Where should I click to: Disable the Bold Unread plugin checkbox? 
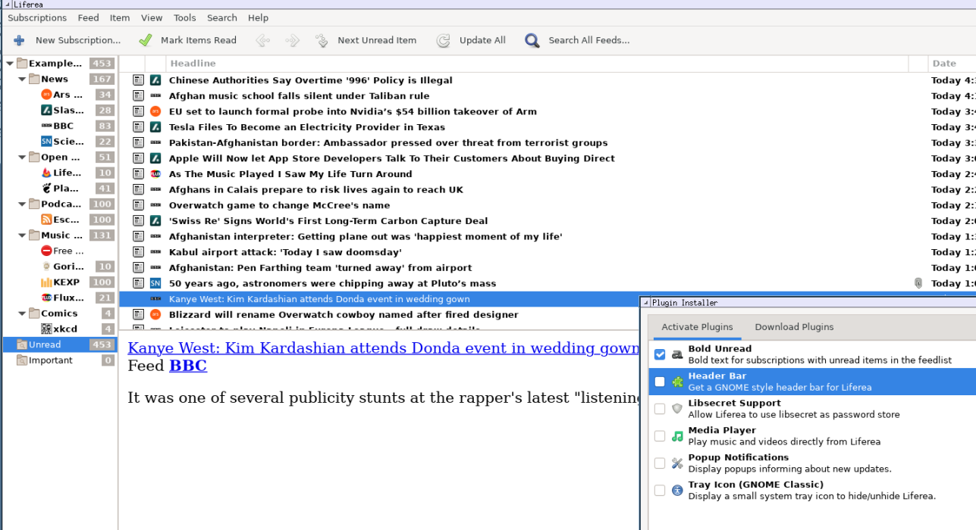660,354
